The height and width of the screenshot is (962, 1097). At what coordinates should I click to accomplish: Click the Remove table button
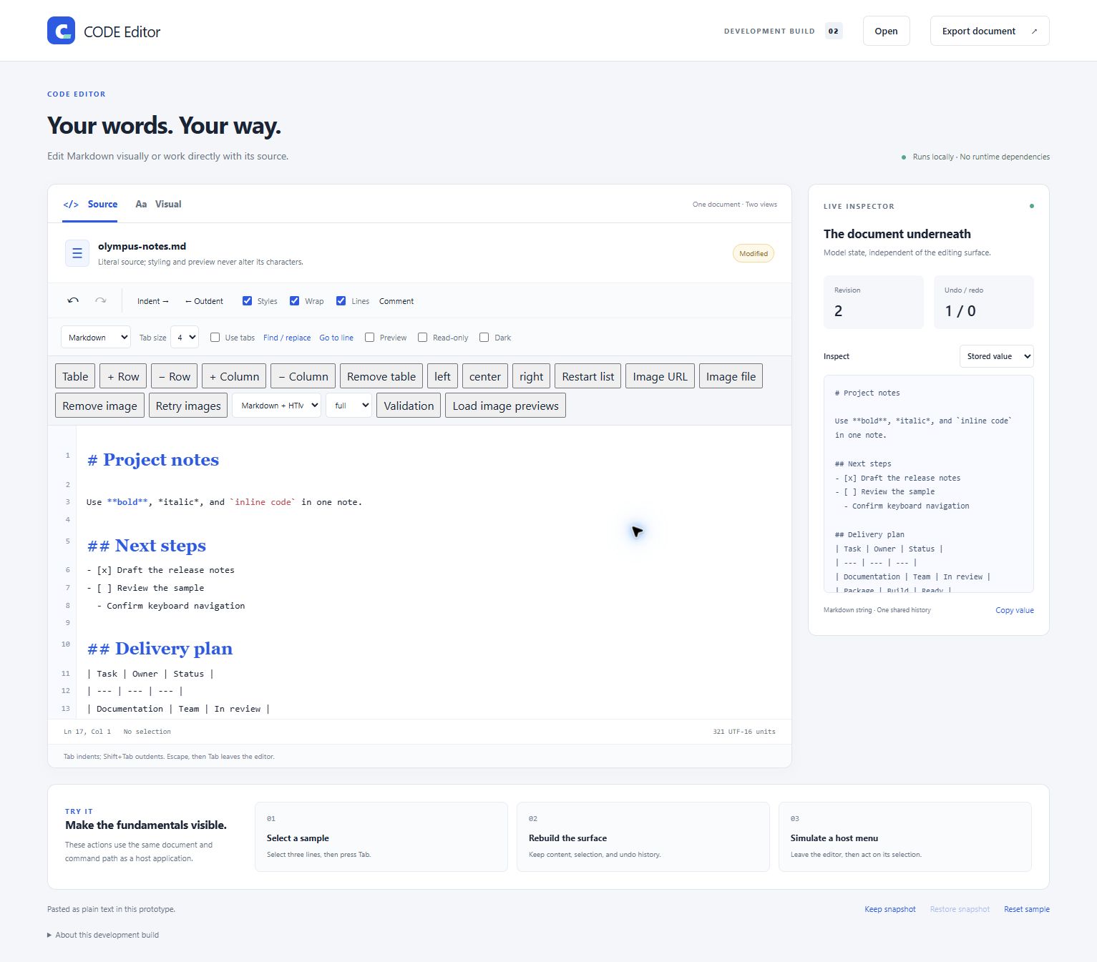(381, 376)
